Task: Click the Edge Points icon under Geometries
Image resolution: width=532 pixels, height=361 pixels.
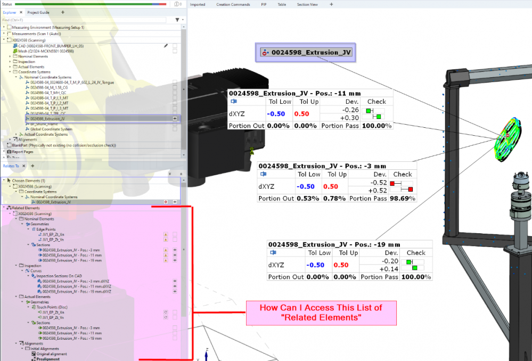Action: click(x=34, y=229)
